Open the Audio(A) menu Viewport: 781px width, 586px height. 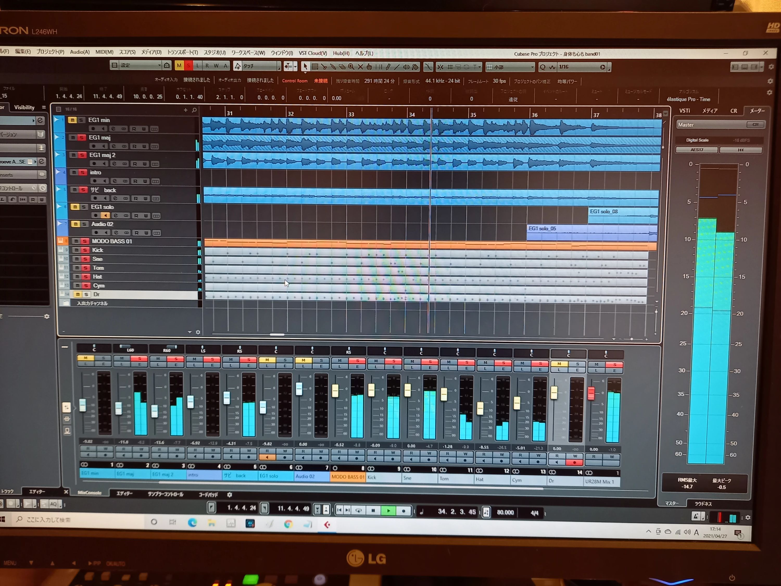[x=80, y=52]
